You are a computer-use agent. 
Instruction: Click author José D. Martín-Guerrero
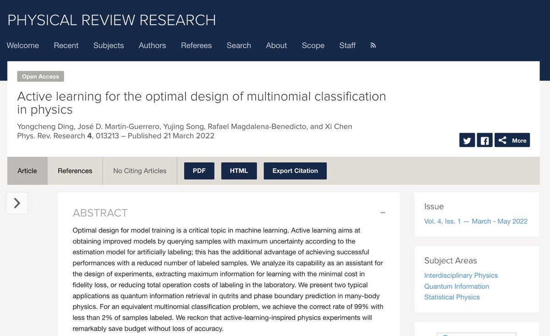point(117,126)
